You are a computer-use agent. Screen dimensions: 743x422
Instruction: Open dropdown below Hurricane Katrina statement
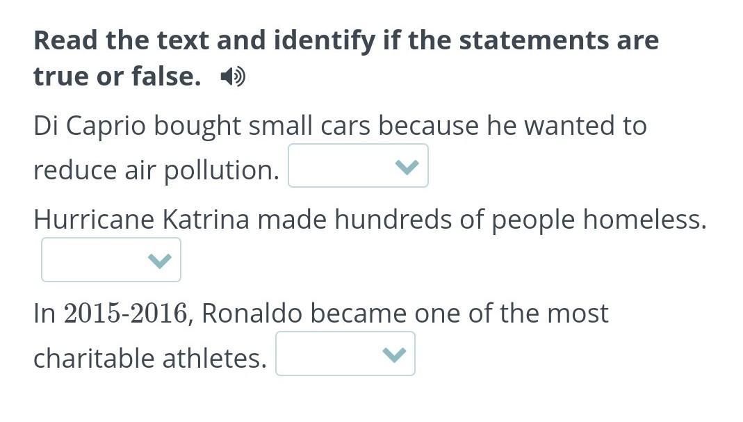tap(110, 260)
